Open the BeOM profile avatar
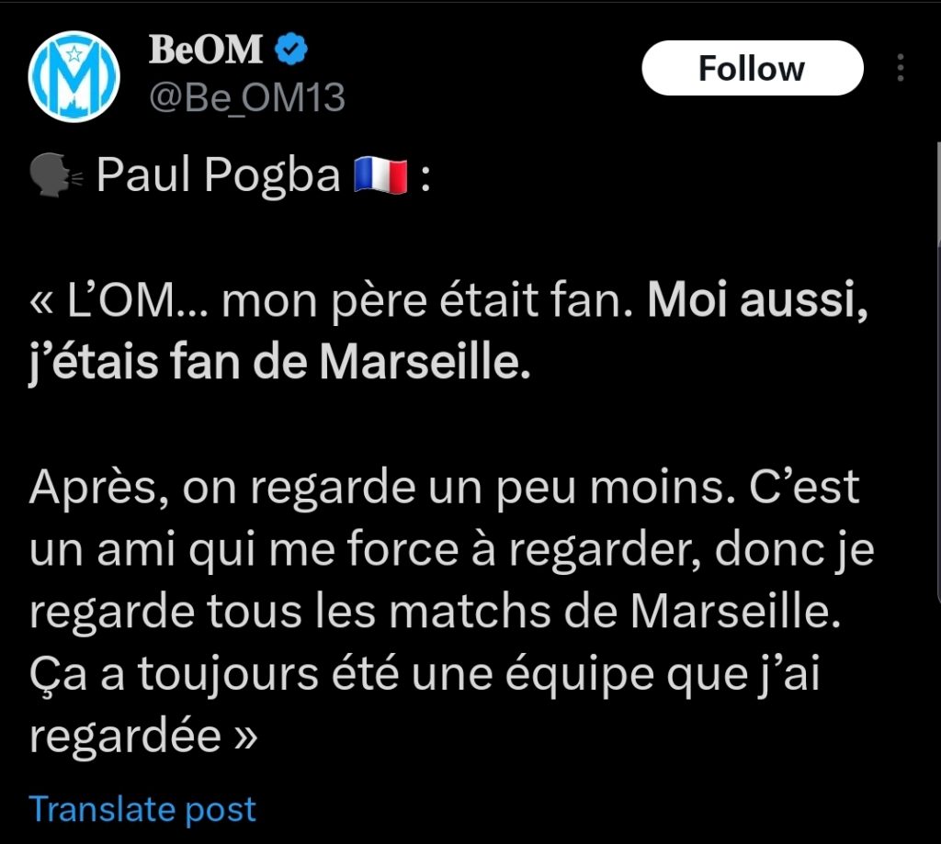The width and height of the screenshot is (941, 844). 74,77
